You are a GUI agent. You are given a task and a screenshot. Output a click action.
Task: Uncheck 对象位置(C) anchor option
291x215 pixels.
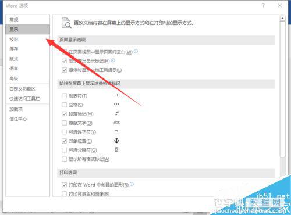point(64,141)
